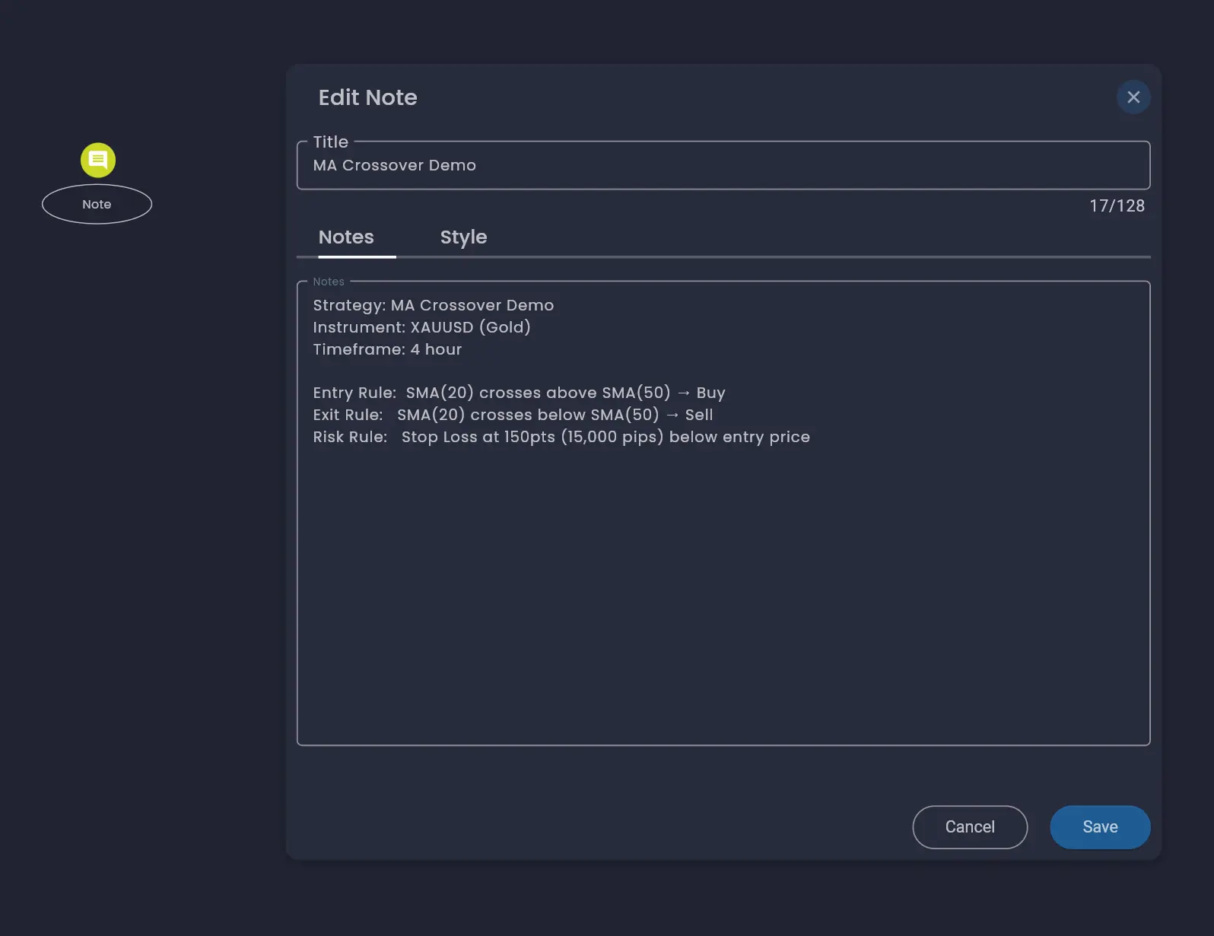Open the Style tab

463,237
